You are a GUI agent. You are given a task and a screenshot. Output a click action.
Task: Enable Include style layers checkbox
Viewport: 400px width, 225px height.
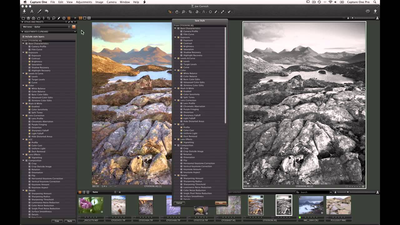coord(23,37)
